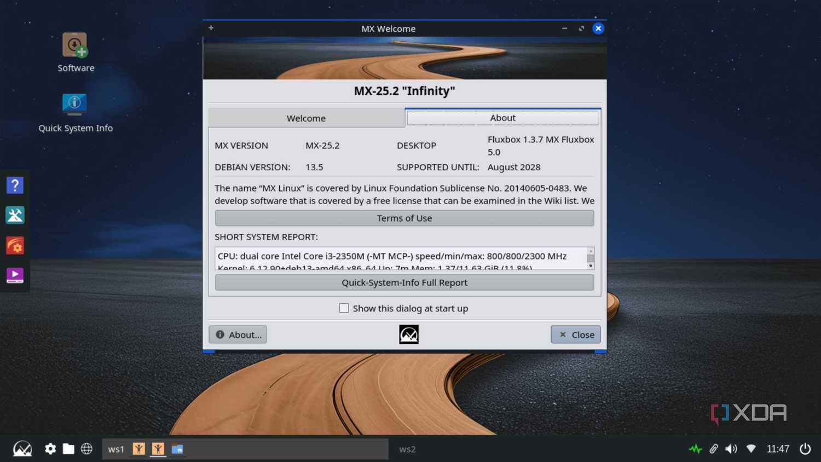821x462 pixels.
Task: Click the MX-25.2 "Infinity" heading
Action: (x=404, y=91)
